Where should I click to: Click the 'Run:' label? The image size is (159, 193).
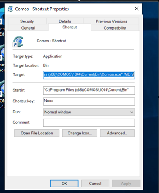(x=17, y=112)
